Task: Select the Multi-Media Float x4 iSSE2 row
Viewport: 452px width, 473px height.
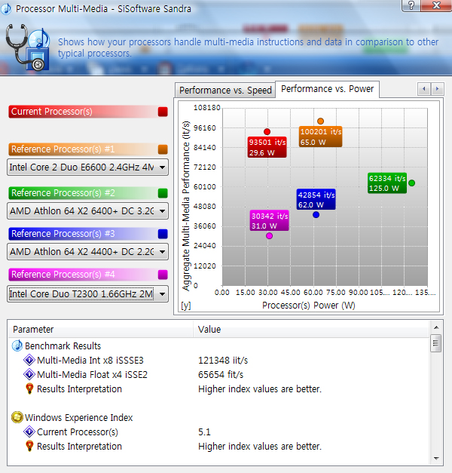Action: [218, 375]
